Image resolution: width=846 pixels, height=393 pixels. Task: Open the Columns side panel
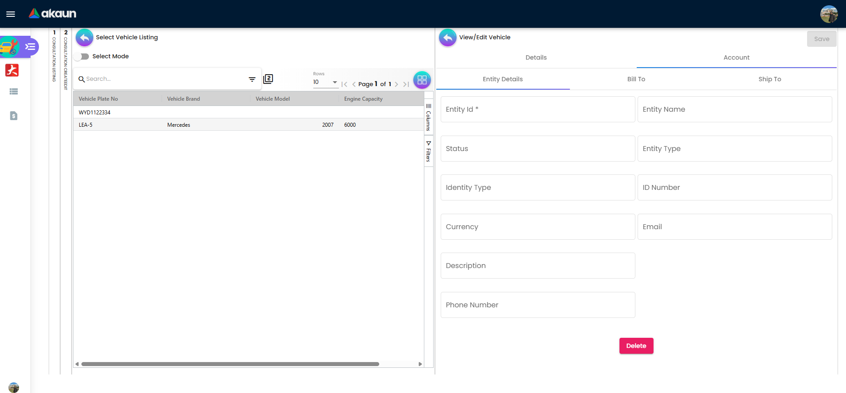pyautogui.click(x=428, y=117)
